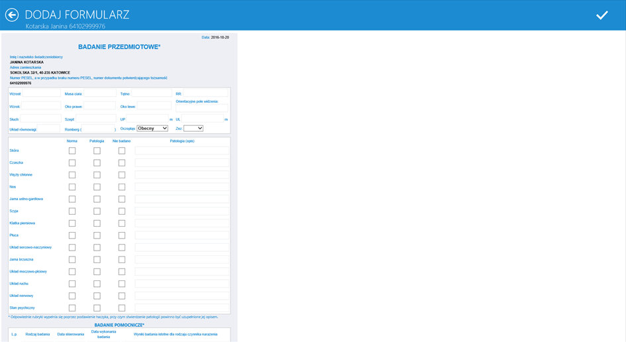This screenshot has height=342, width=626.
Task: Click Patologia description field for Skóra
Action: [x=182, y=151]
